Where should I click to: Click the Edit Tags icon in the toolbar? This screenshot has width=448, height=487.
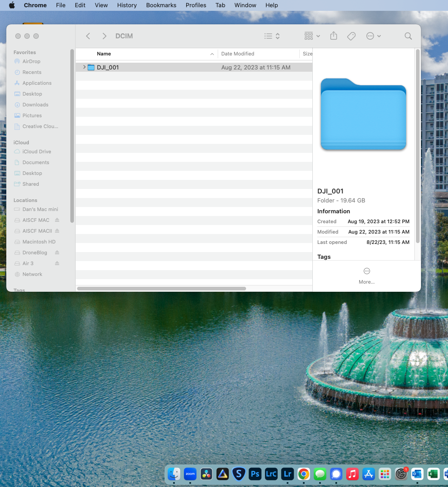click(351, 36)
